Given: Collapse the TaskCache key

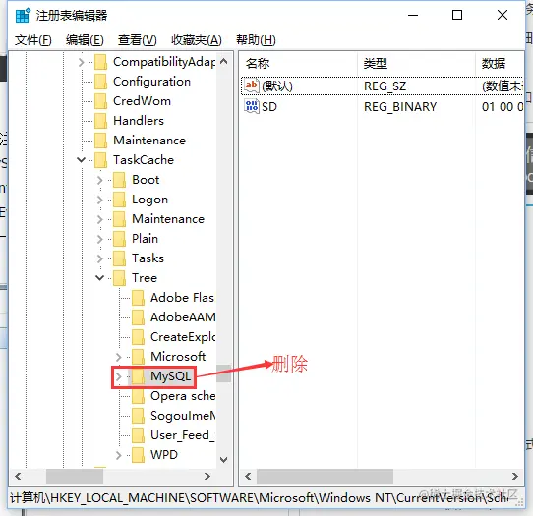Looking at the screenshot, I should (x=81, y=159).
